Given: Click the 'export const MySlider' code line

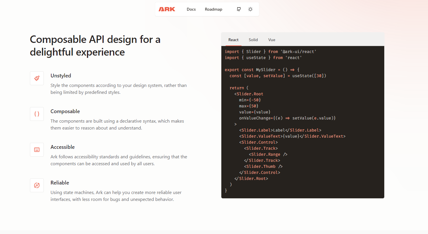Looking at the screenshot, I should click(262, 70).
